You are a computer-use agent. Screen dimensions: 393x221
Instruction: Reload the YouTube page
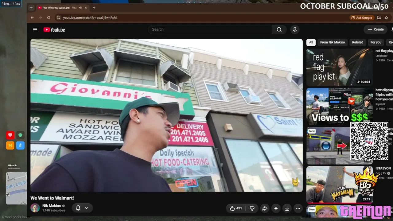click(49, 17)
